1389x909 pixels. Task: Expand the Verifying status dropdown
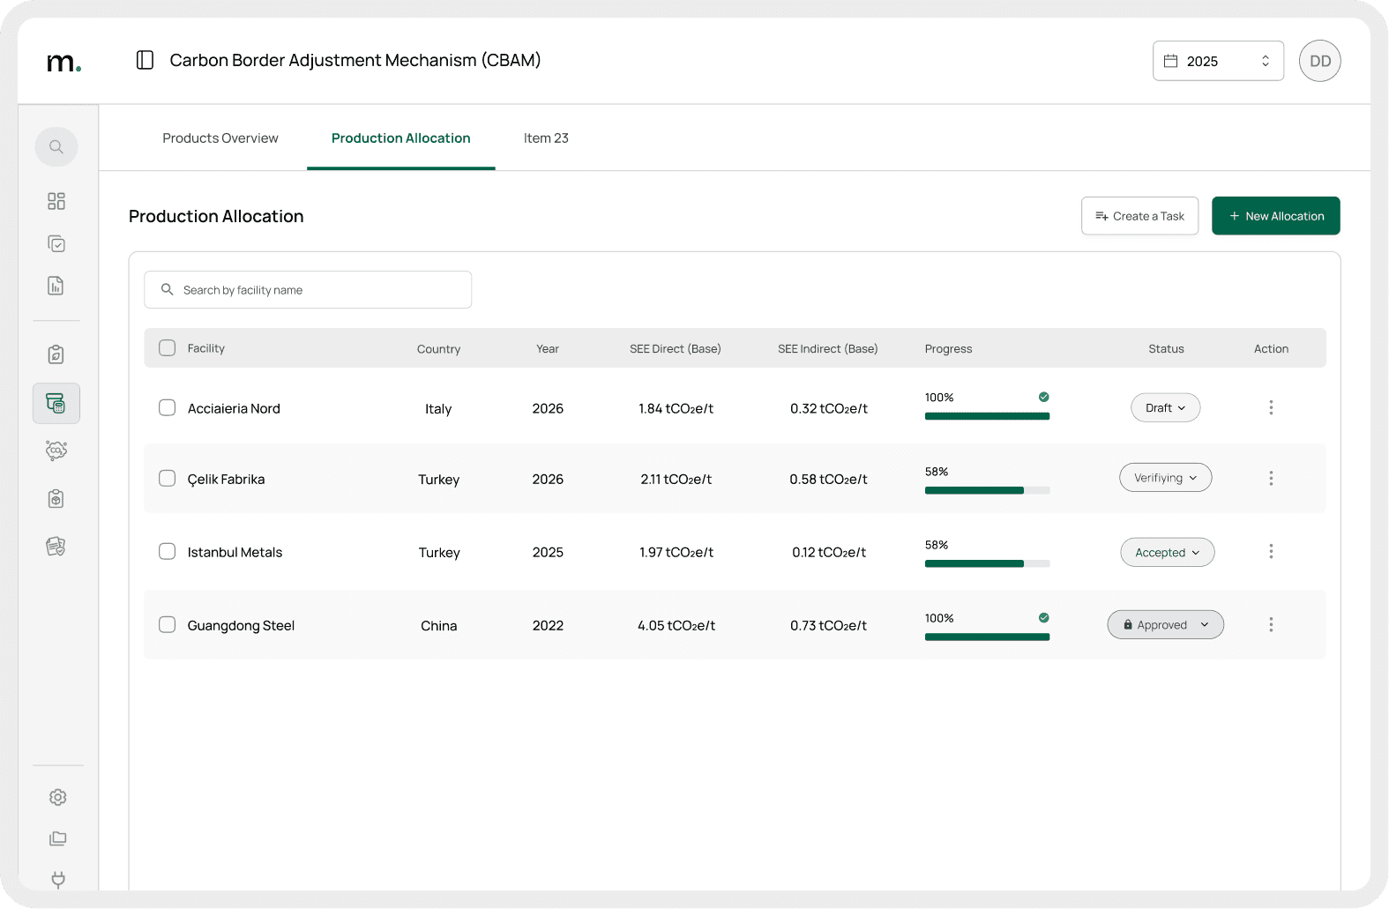(x=1165, y=478)
